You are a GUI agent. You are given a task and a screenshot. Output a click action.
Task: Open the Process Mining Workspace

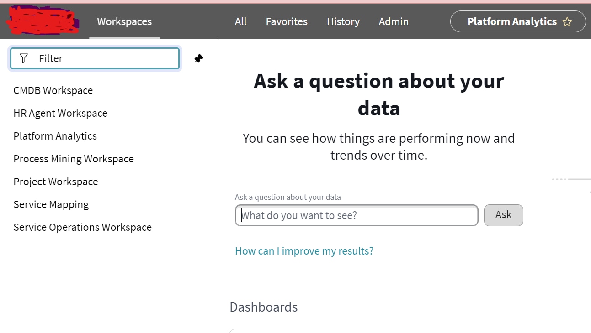74,158
